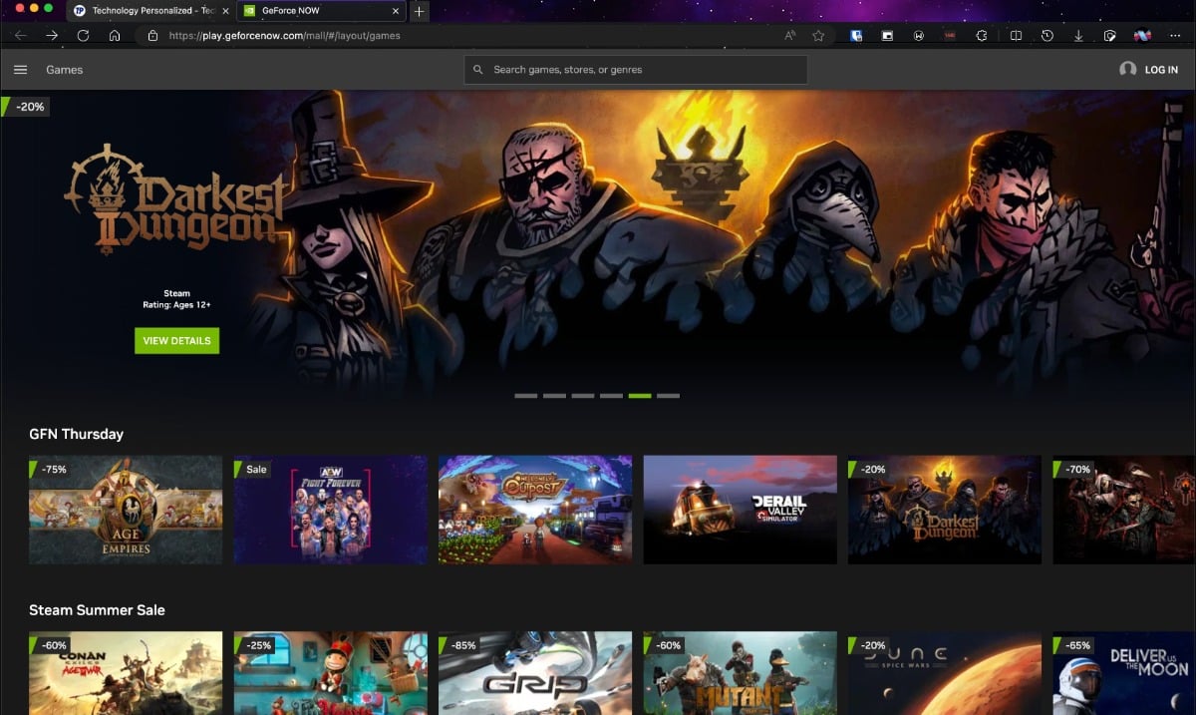The width and height of the screenshot is (1196, 715).
Task: Focus the search games input field
Action: 636,70
